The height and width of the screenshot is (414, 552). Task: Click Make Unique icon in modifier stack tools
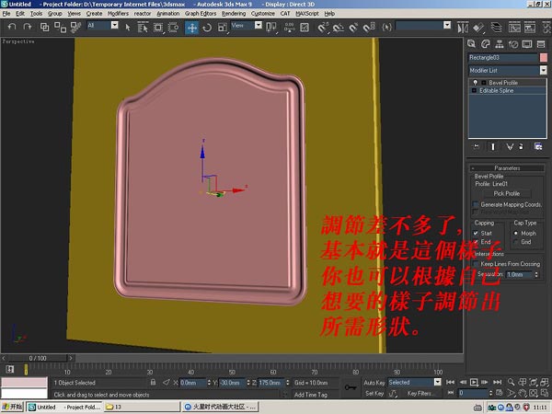tap(508, 146)
